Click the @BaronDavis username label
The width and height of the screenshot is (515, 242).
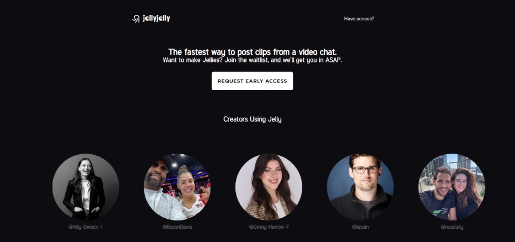(177, 227)
